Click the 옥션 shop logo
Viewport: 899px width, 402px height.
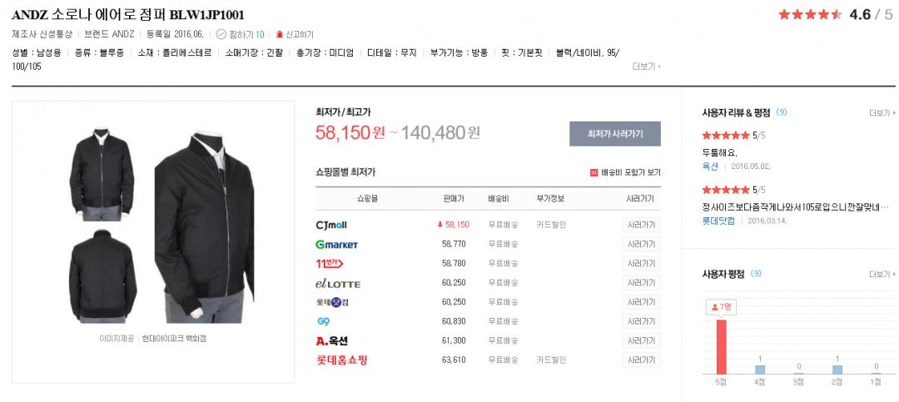click(332, 340)
